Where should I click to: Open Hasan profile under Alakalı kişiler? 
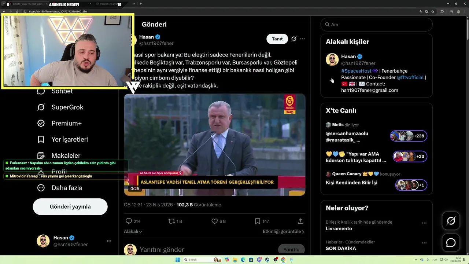pos(348,56)
